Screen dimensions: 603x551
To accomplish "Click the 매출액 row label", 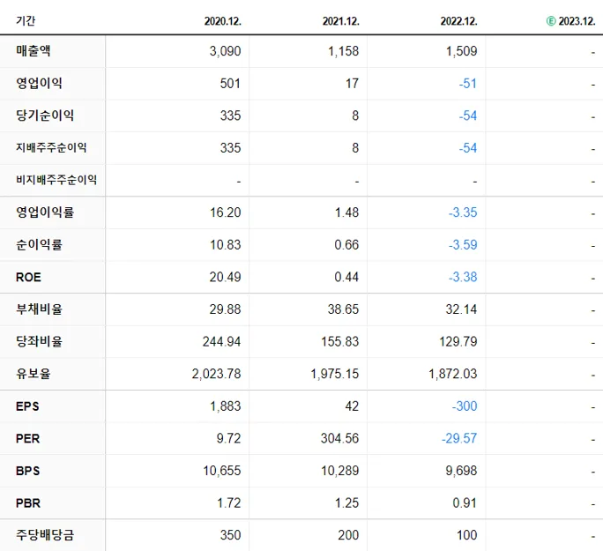I will [33, 51].
